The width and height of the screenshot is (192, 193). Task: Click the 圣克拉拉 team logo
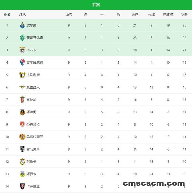point(22,124)
